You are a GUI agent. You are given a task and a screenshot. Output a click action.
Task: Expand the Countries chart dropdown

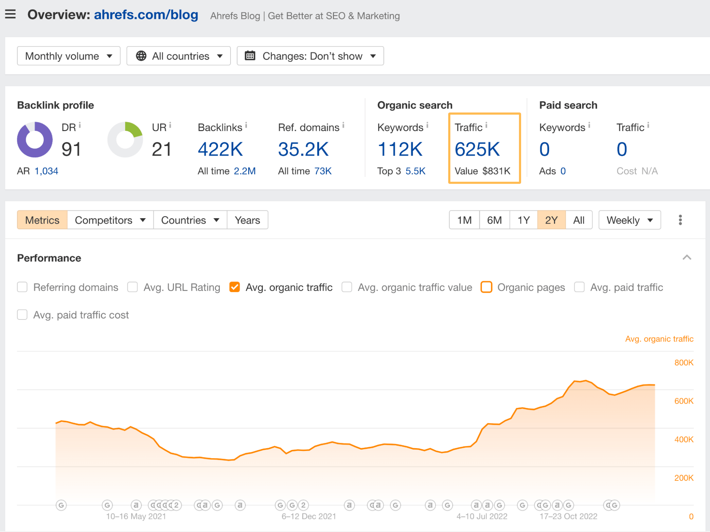pyautogui.click(x=190, y=220)
